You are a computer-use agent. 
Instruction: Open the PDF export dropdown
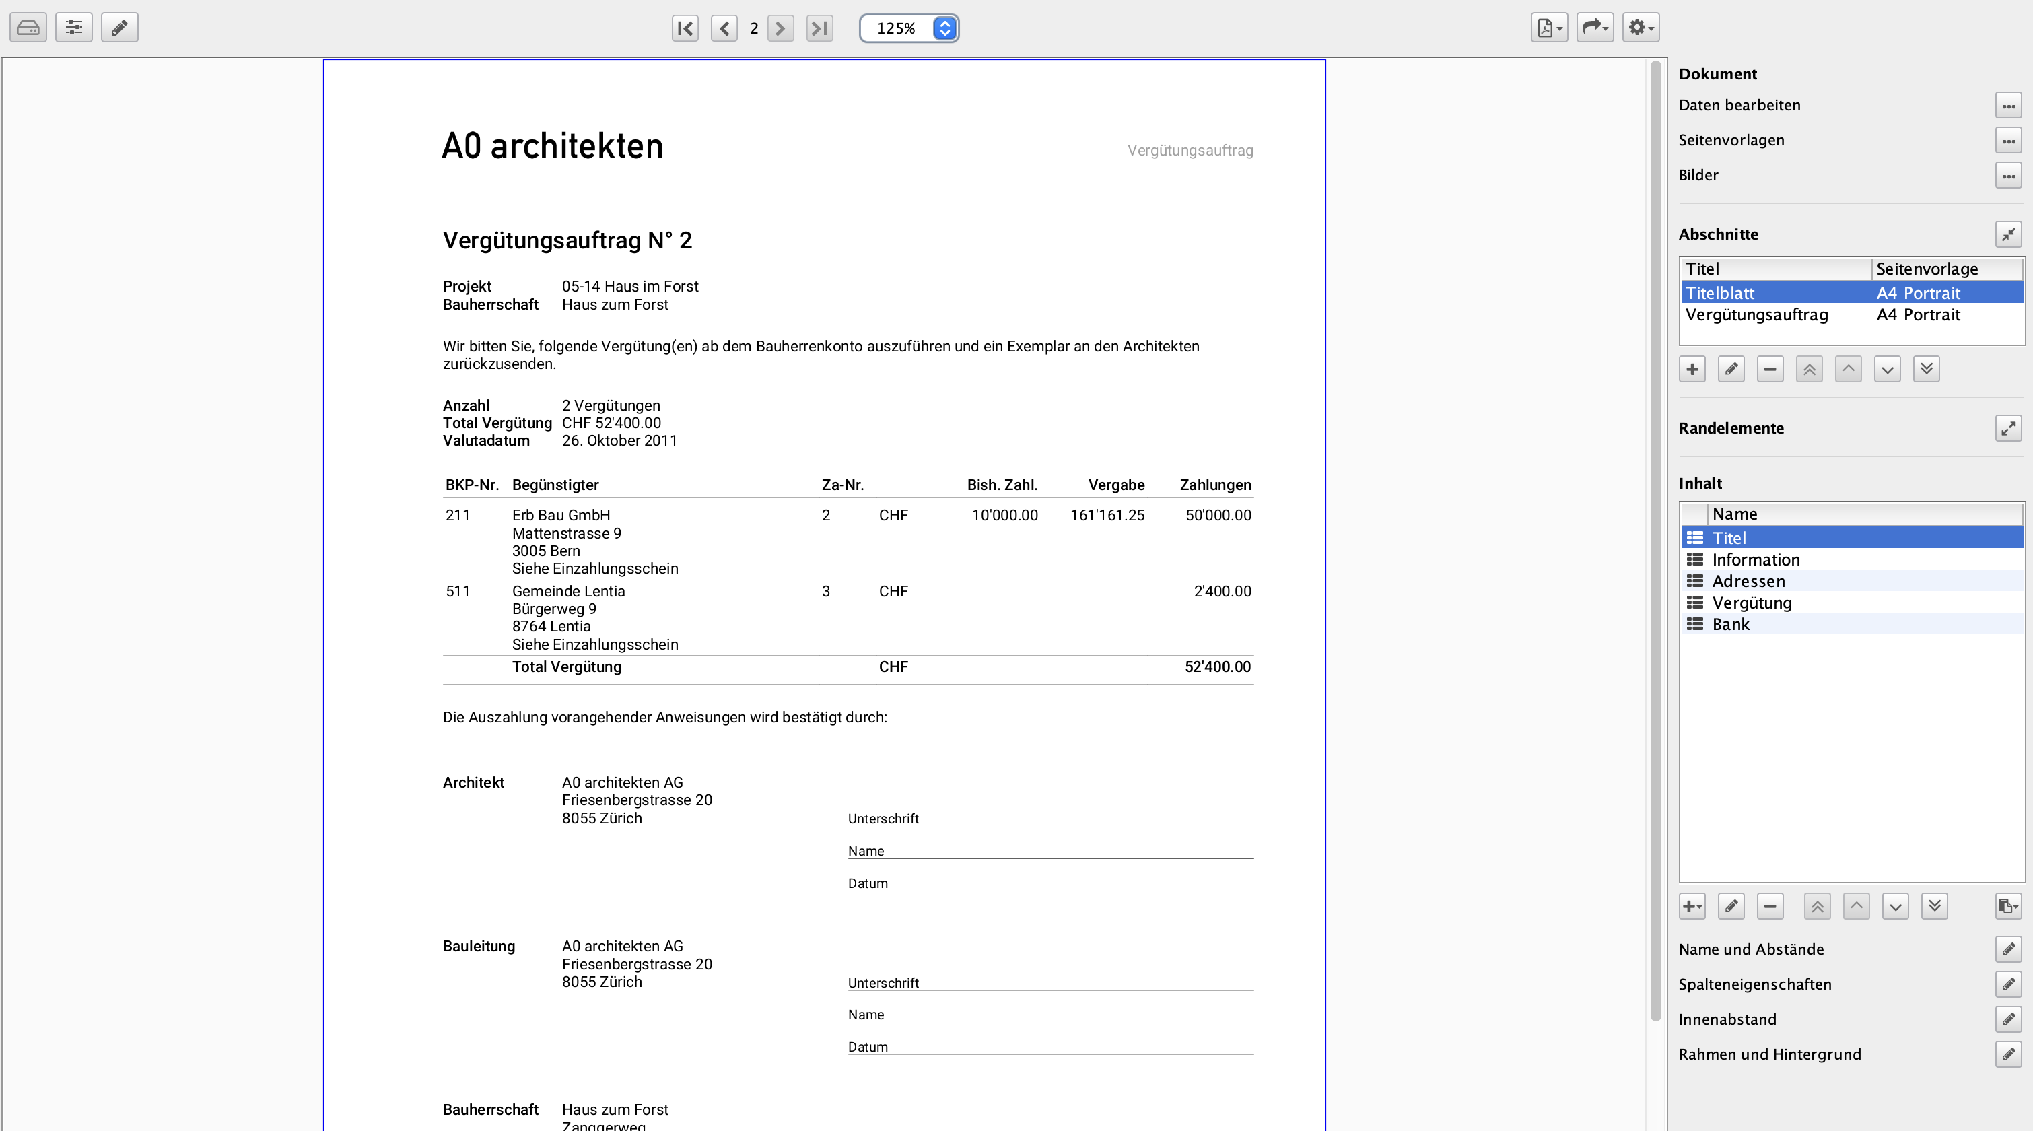click(1548, 28)
